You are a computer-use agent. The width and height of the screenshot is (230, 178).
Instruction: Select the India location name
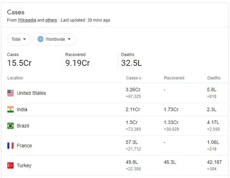tap(22, 110)
